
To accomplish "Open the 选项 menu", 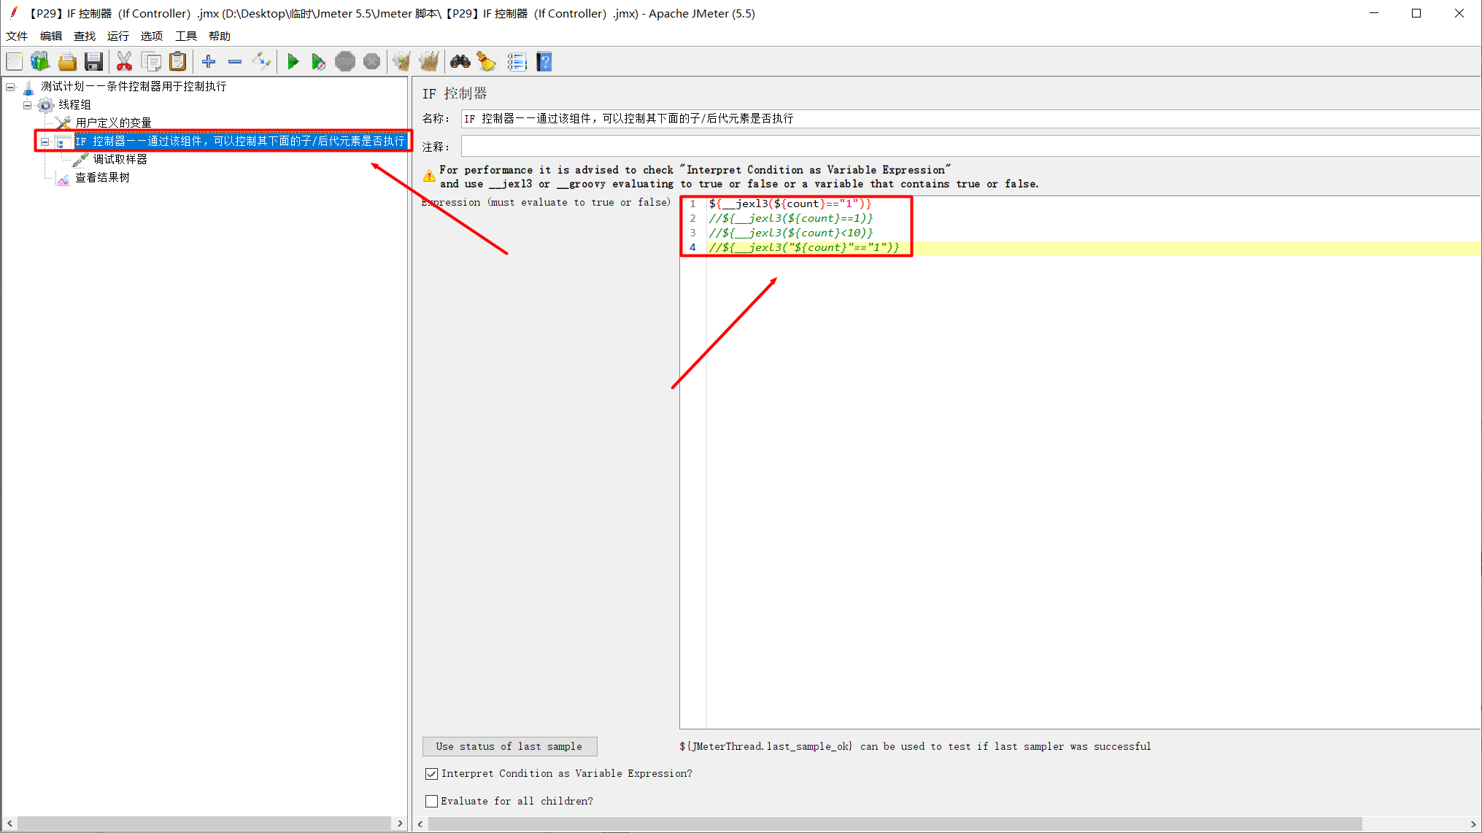I will 151,36.
